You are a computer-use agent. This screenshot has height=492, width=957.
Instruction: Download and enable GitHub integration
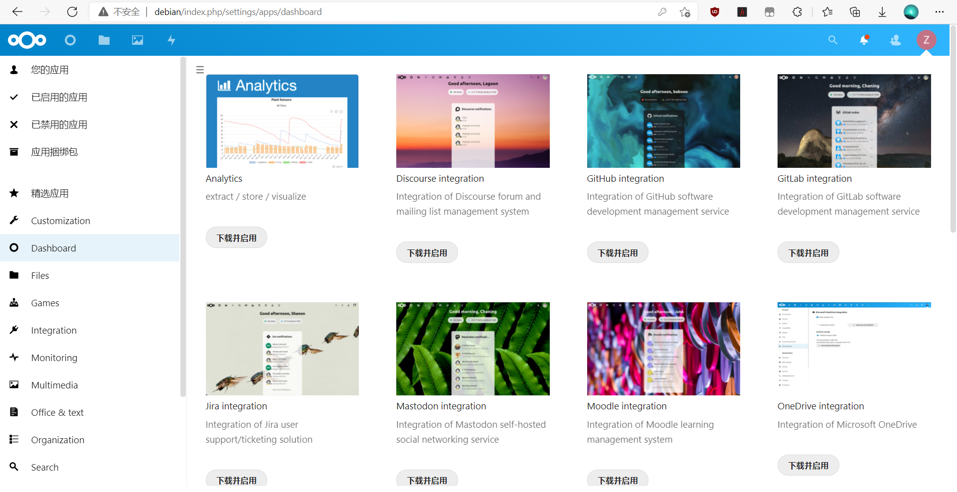[x=618, y=253]
